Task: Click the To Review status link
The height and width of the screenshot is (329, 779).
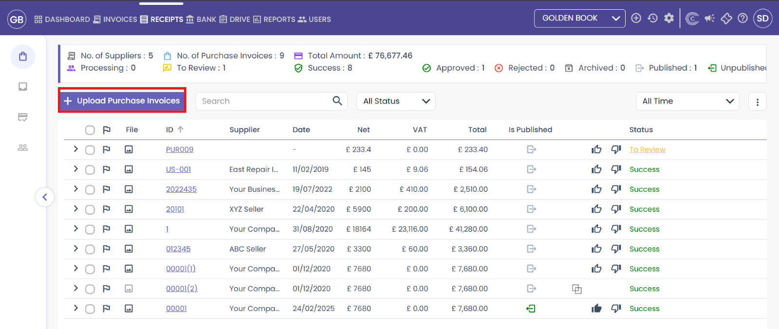Action: tap(647, 150)
